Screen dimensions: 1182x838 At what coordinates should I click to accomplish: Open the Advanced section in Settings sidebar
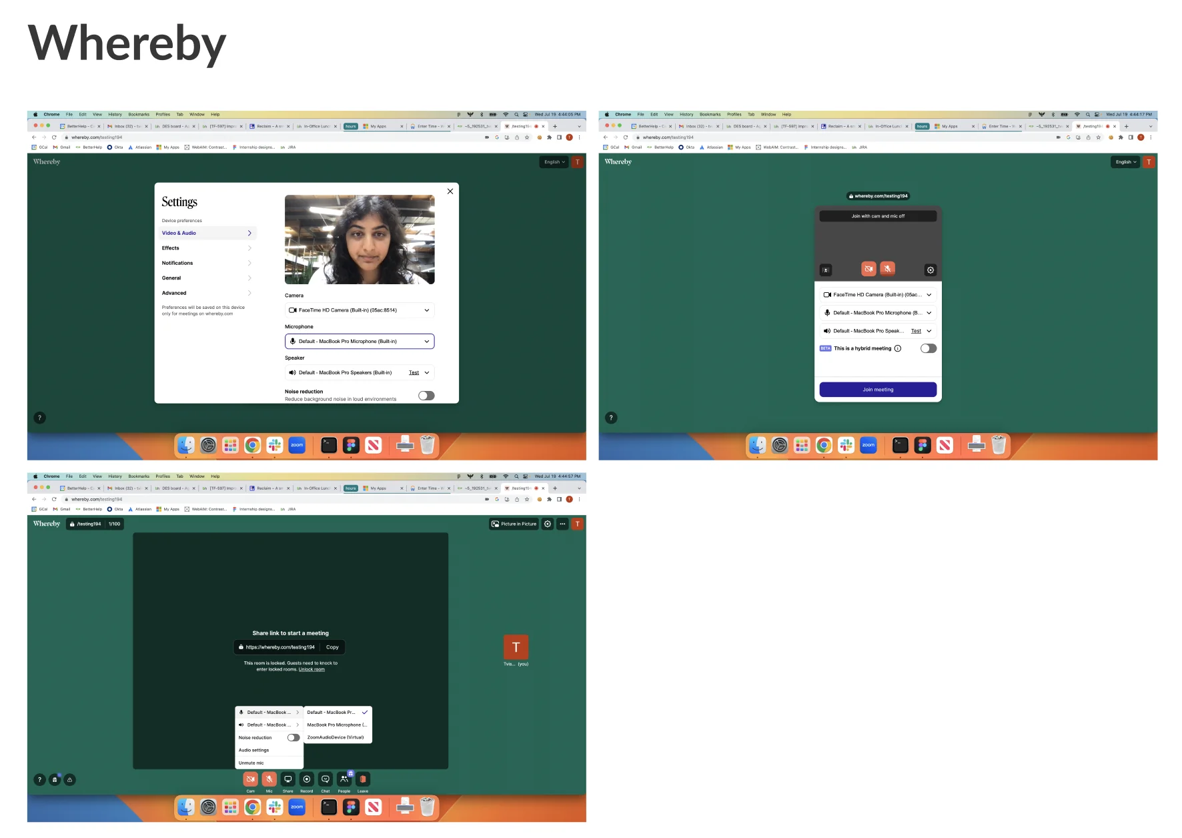click(207, 293)
